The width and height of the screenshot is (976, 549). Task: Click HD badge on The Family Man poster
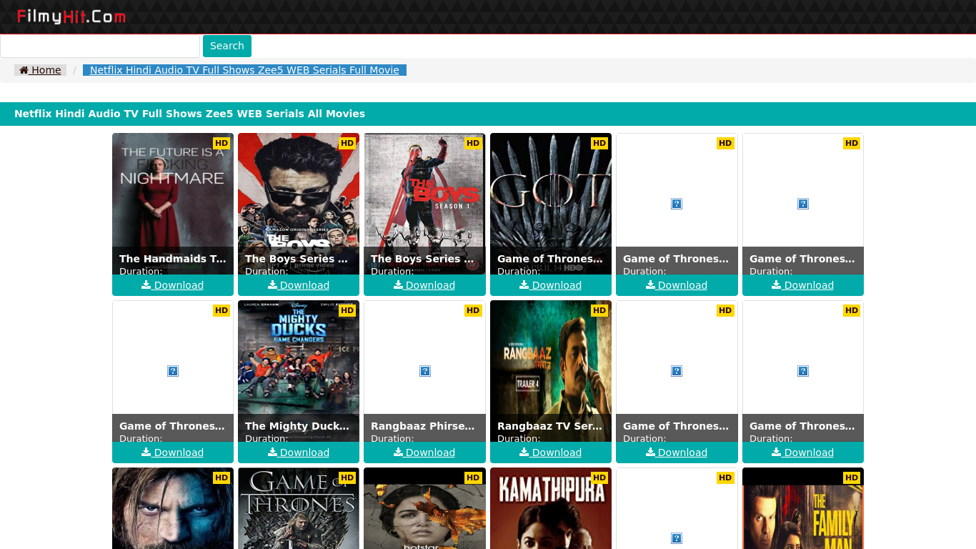852,478
